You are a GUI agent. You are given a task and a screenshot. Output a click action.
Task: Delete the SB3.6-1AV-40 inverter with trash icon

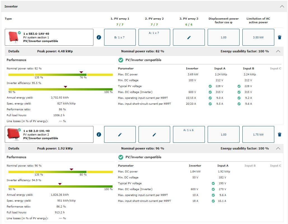(x=279, y=37)
